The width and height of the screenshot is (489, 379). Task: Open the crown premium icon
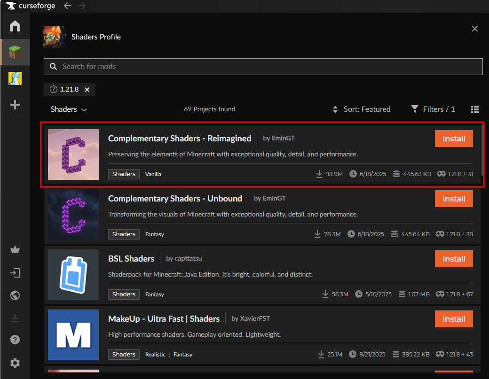coord(15,249)
